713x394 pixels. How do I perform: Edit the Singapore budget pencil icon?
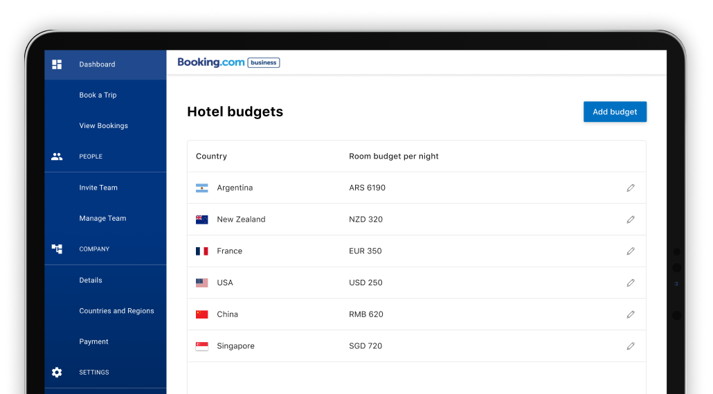click(630, 346)
